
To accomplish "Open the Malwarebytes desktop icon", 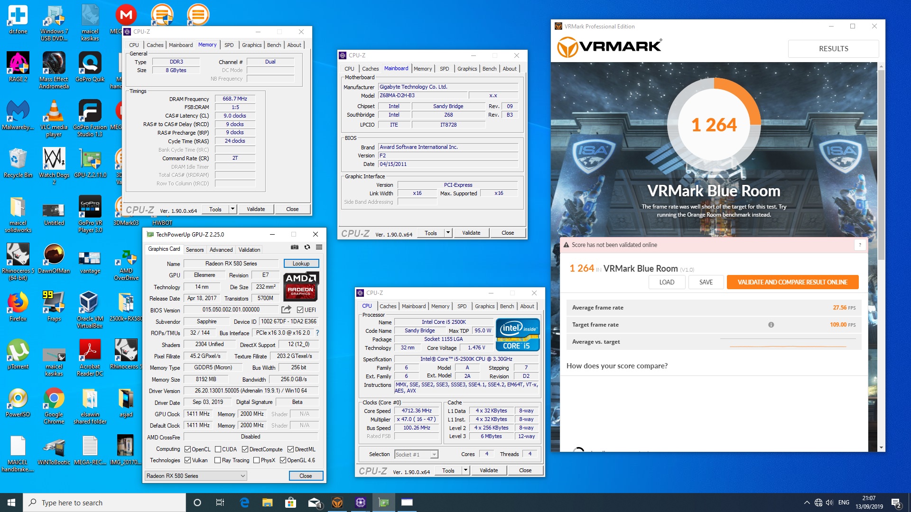I will pyautogui.click(x=18, y=115).
